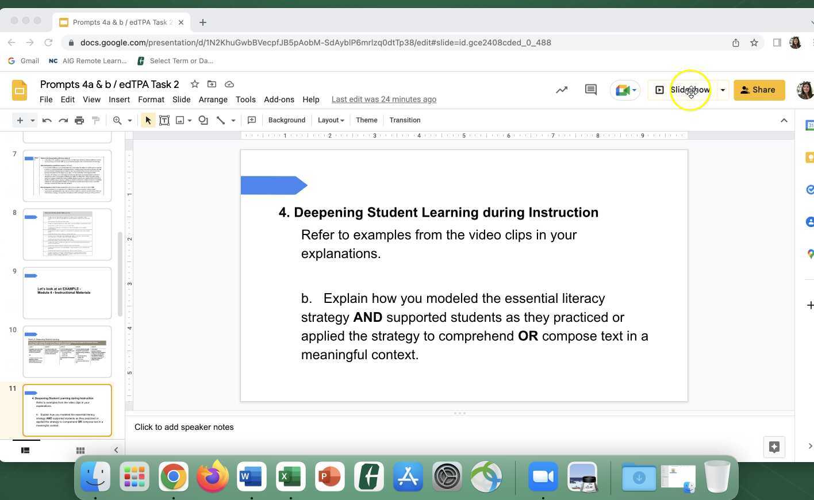Collapse the filmstrip panel with the chevron
Image resolution: width=814 pixels, height=500 pixels.
pyautogui.click(x=116, y=450)
